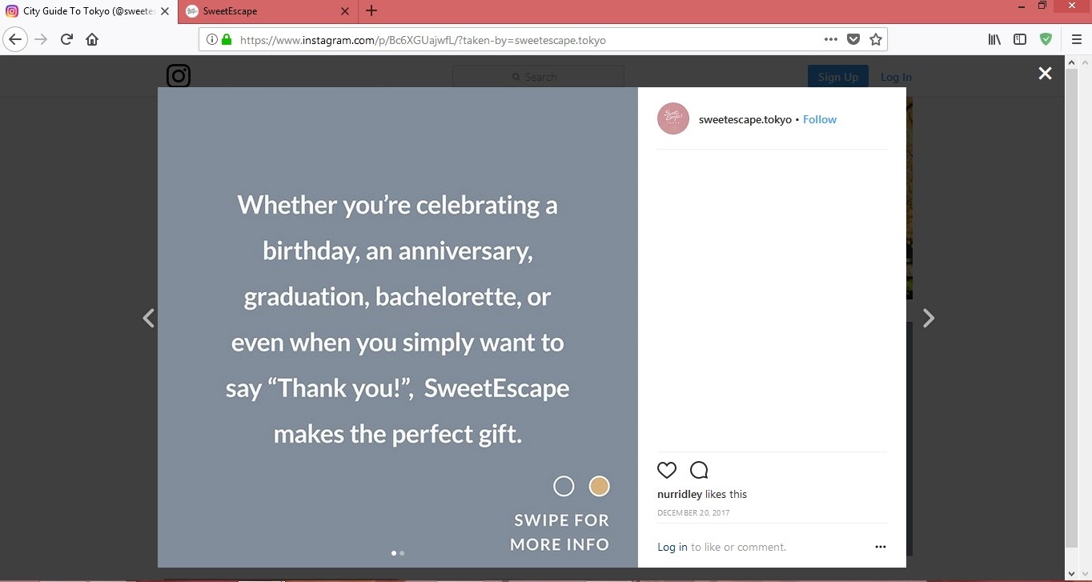The image size is (1092, 582).
Task: Click the heart like icon
Action: (x=667, y=470)
